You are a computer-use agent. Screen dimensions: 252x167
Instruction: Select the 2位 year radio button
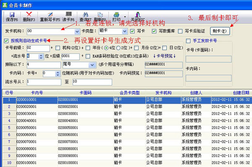tap(118, 48)
